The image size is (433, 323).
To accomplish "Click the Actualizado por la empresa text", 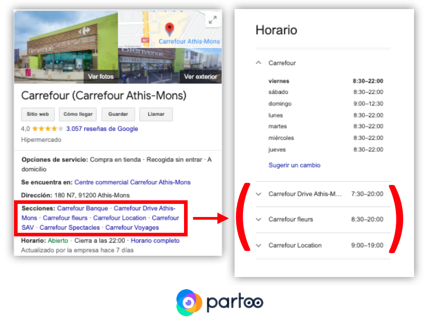I will click(x=77, y=250).
